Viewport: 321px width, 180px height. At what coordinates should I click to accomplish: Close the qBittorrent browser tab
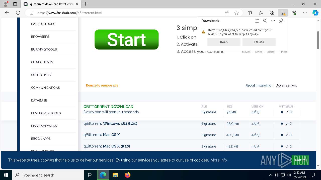pyautogui.click(x=77, y=4)
